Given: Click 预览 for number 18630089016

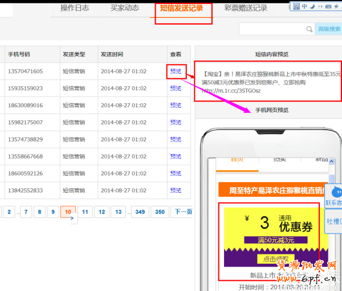Looking at the screenshot, I should tap(176, 106).
